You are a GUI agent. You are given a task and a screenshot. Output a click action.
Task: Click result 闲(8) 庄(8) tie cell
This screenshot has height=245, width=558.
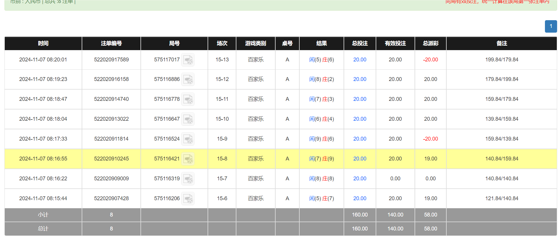[x=322, y=179]
